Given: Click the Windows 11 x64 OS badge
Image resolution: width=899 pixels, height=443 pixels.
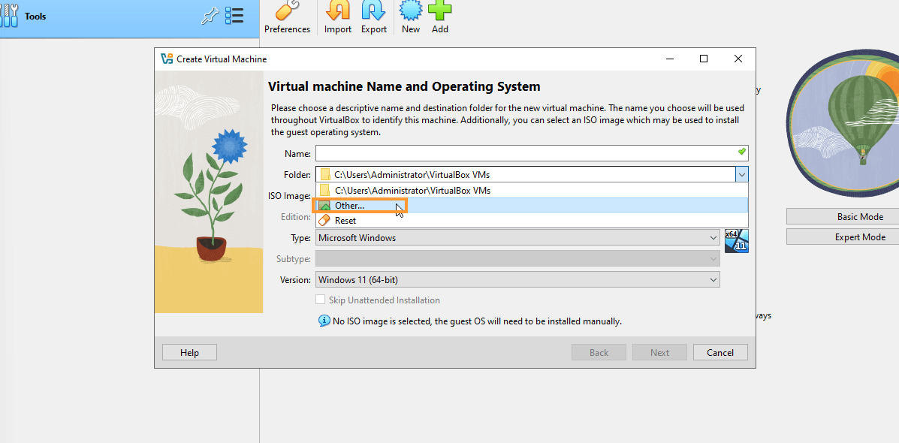Looking at the screenshot, I should pyautogui.click(x=736, y=241).
